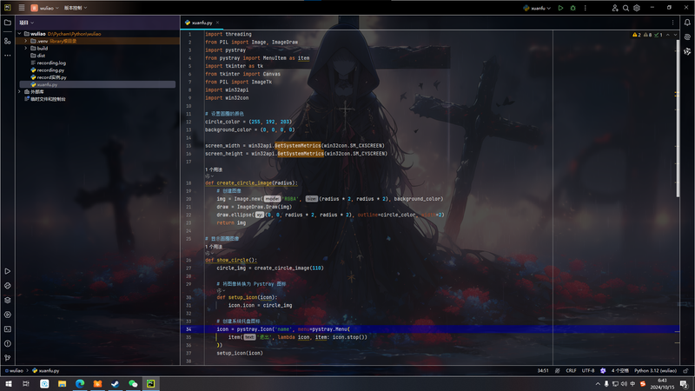This screenshot has width=695, height=391.
Task: Open recording.log in project tree
Action: tap(48, 63)
